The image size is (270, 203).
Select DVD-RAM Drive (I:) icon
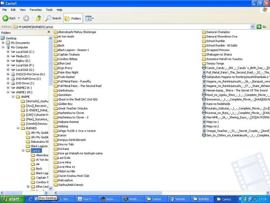13,79
